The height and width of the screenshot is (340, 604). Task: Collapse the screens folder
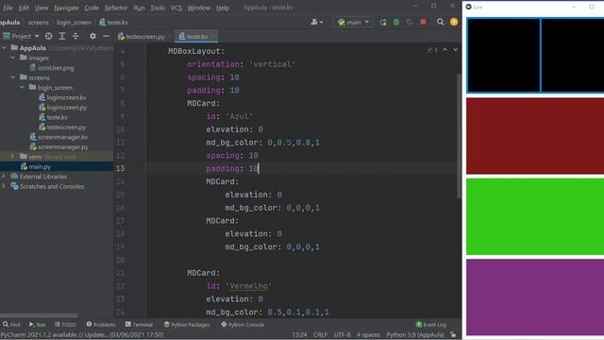point(13,77)
